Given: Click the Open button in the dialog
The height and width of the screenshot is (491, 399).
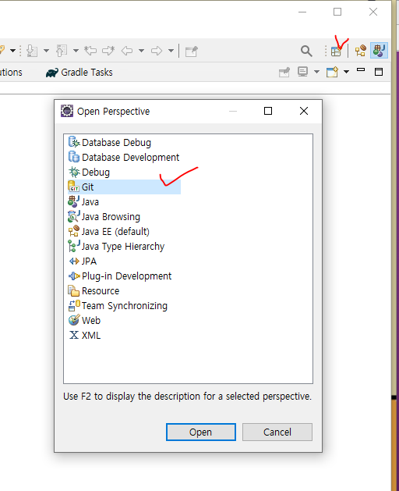Looking at the screenshot, I should coord(201,432).
